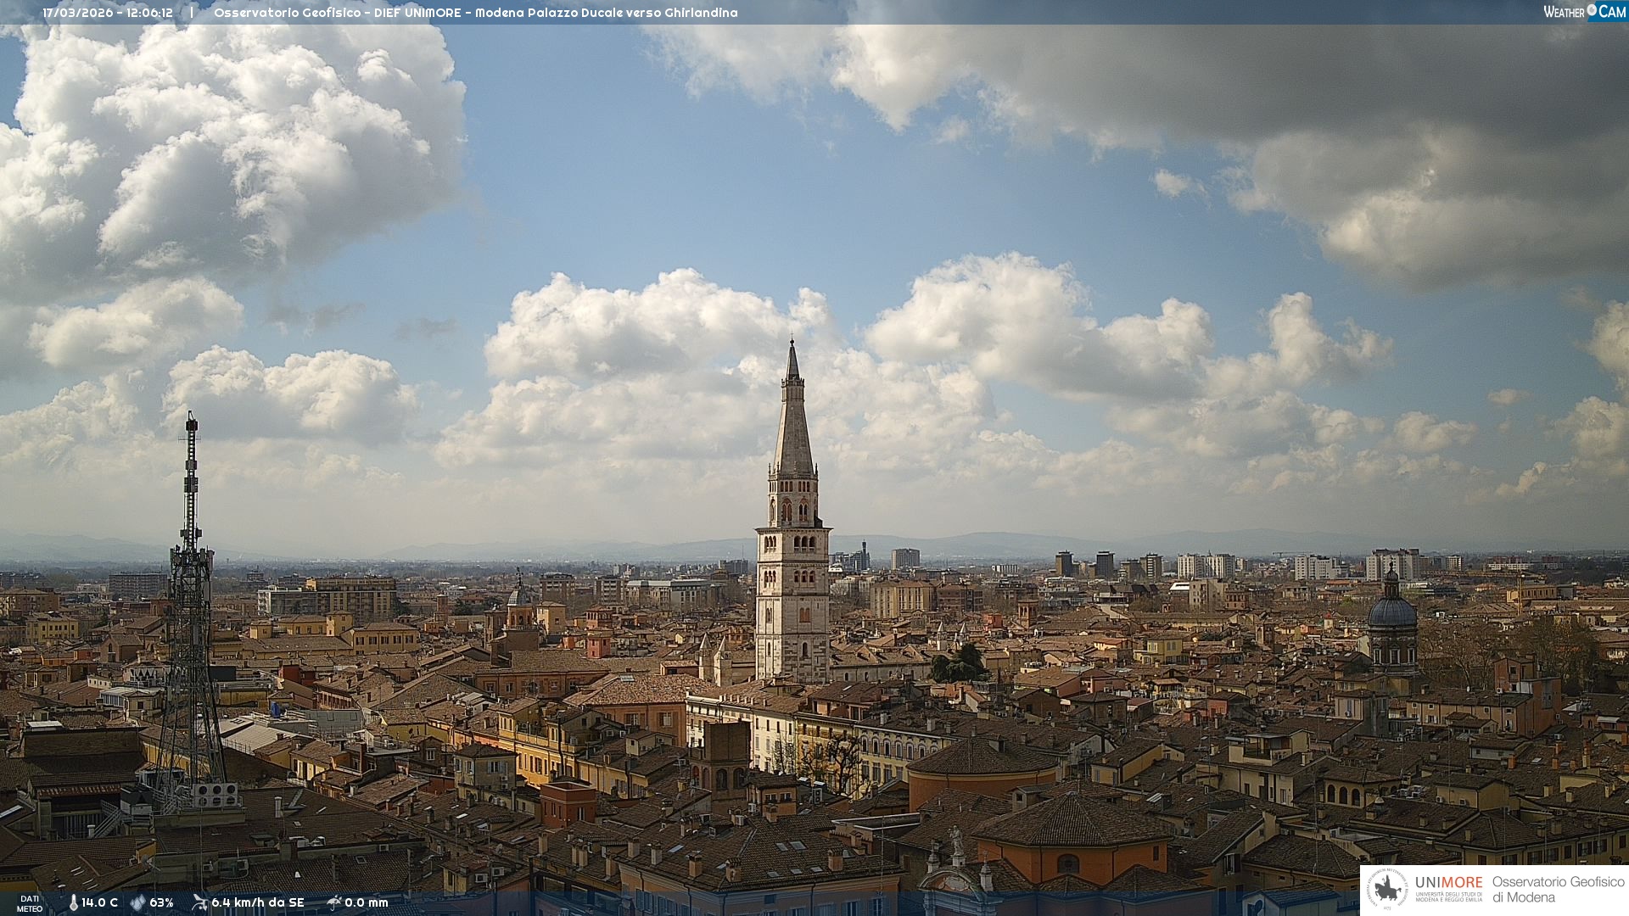Click Osservatorio Geofisico di Modena text
This screenshot has height=916, width=1629.
pyautogui.click(x=1558, y=889)
